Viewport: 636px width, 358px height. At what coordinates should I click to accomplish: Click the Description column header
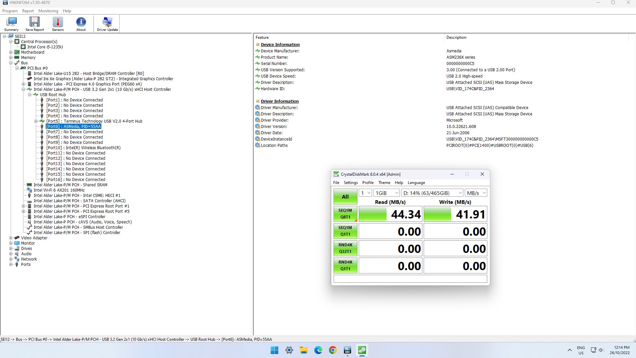(456, 37)
